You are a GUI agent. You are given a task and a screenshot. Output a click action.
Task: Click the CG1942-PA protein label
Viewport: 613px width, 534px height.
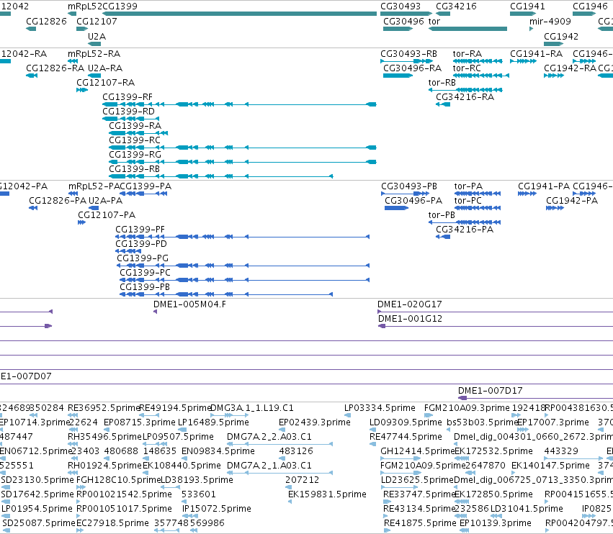click(571, 201)
